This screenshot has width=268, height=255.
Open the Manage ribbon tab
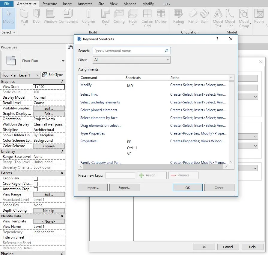click(130, 4)
